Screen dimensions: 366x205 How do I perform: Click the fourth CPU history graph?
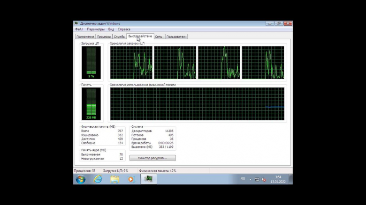(x=263, y=62)
